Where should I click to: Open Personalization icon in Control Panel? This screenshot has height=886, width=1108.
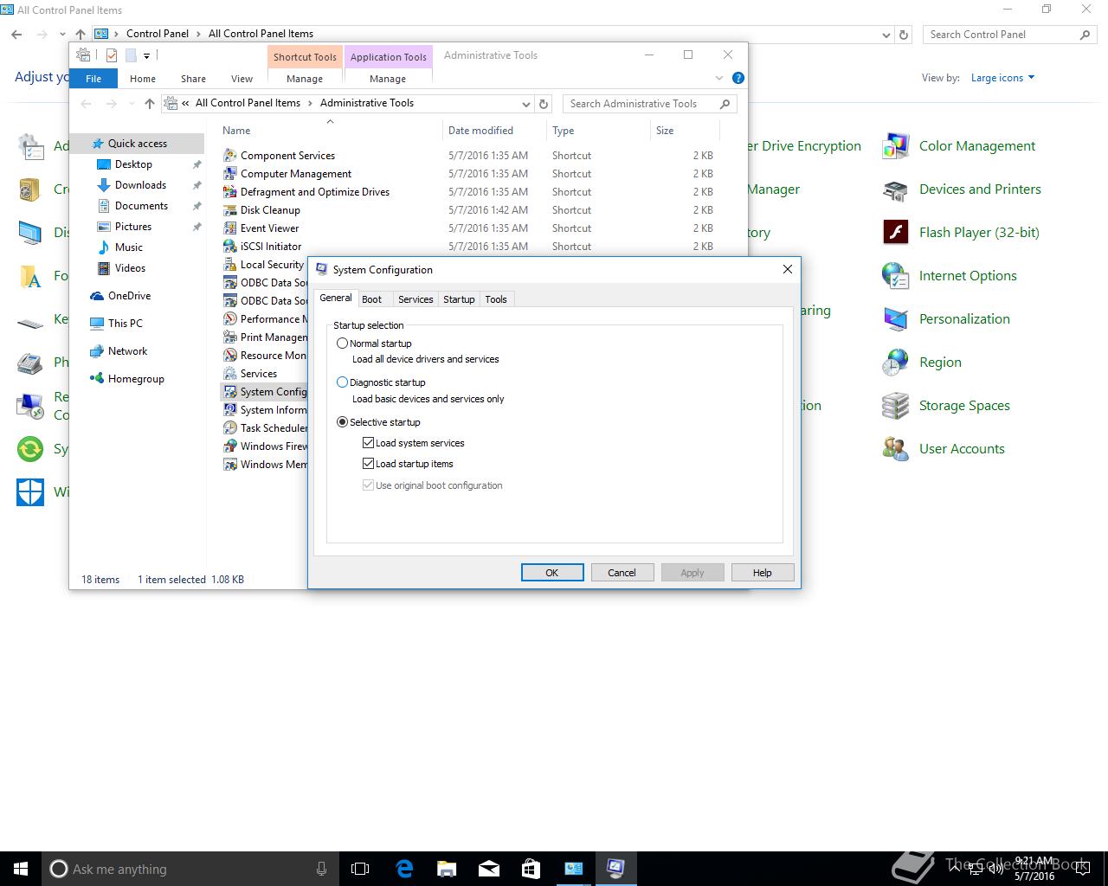(x=895, y=319)
